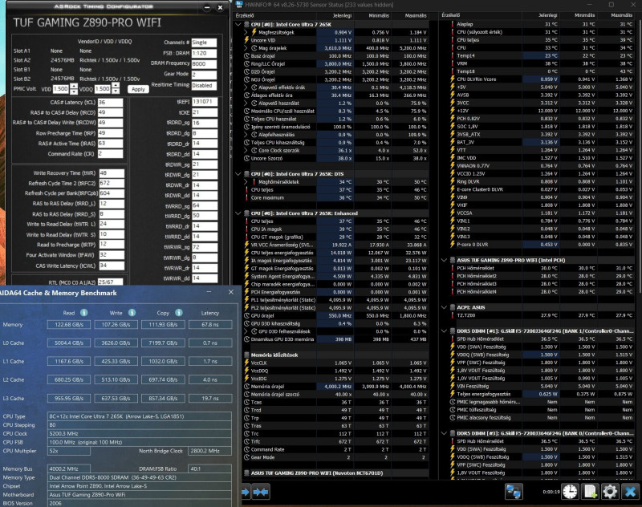The image size is (642, 507).
Task: Click the CPU Type field in AIDA64
Action: coord(139,416)
